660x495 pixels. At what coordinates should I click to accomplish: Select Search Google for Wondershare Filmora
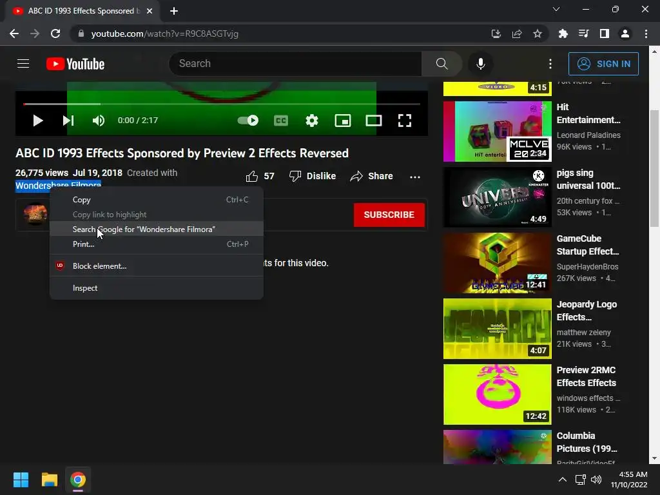pyautogui.click(x=157, y=229)
